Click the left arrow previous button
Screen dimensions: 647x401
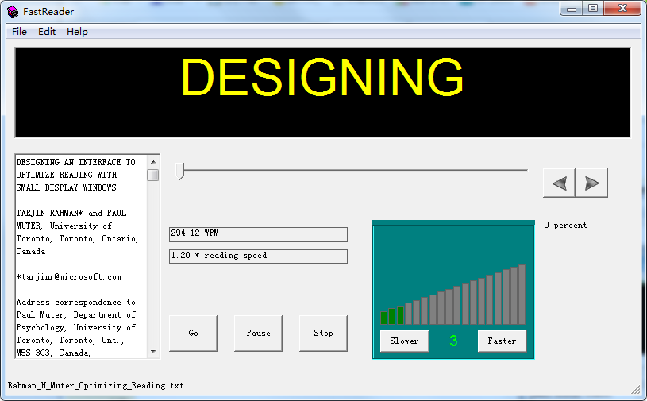tap(559, 183)
